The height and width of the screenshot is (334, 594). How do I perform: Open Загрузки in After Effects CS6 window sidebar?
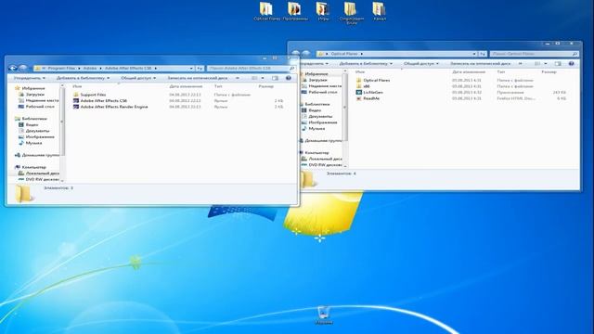pyautogui.click(x=31, y=95)
